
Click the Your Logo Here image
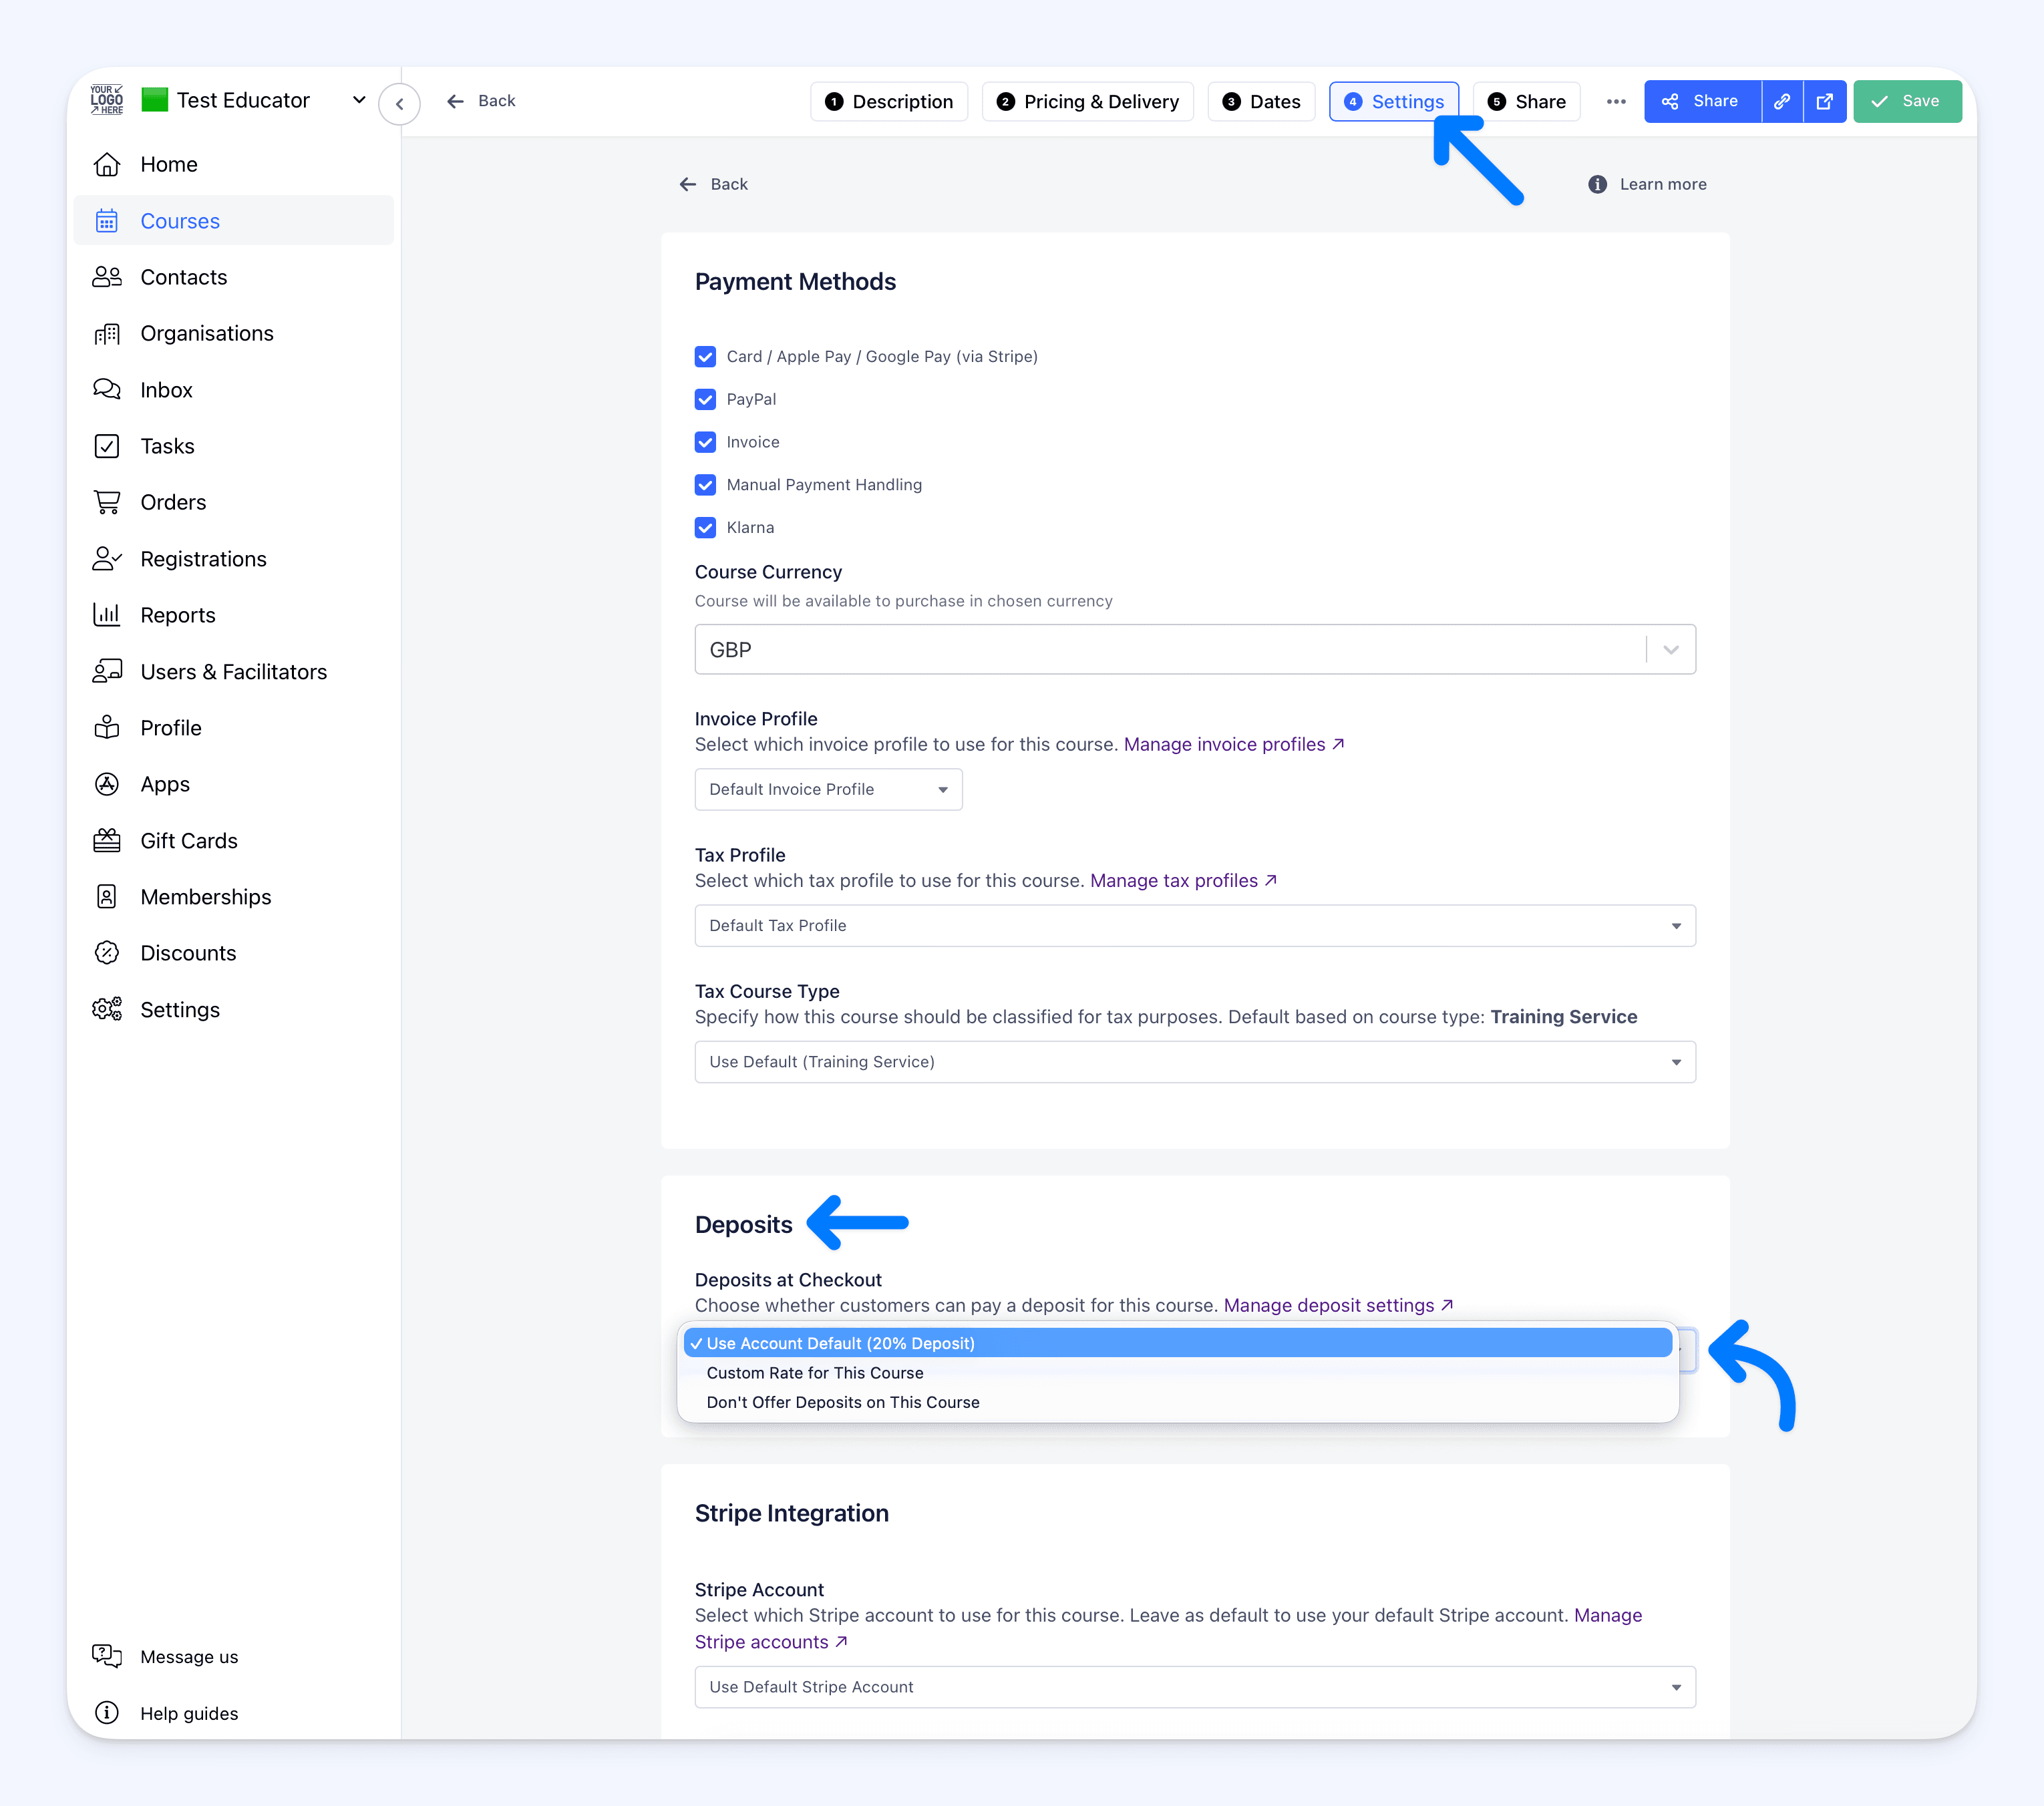point(107,100)
